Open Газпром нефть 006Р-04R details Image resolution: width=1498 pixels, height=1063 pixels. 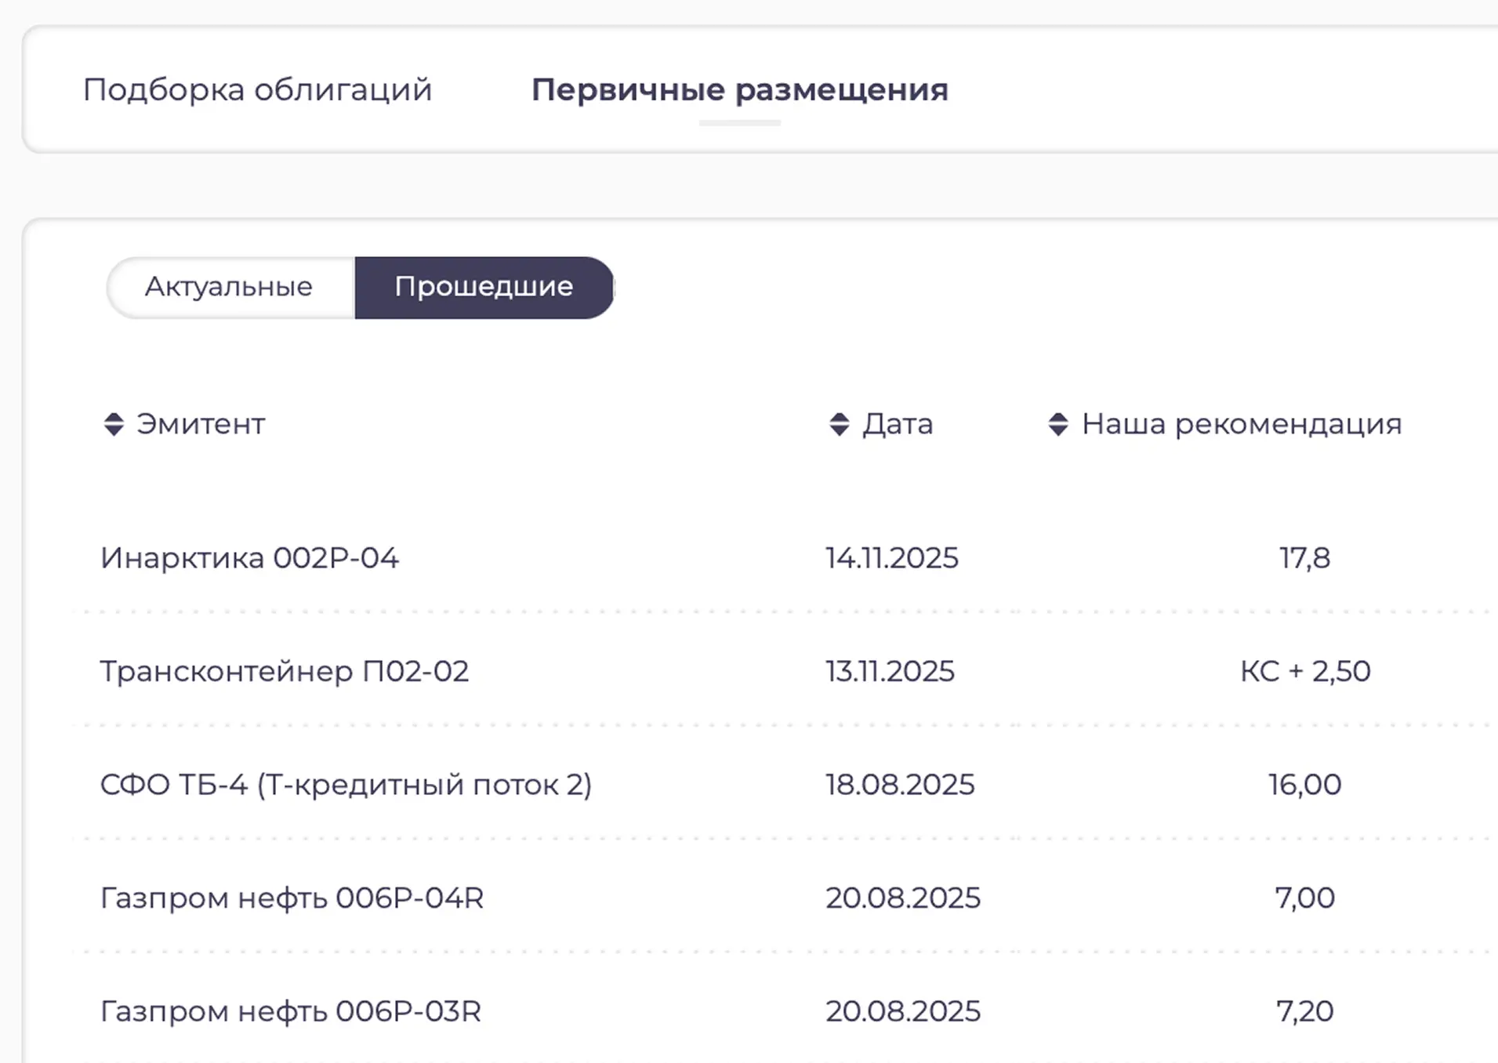[292, 897]
